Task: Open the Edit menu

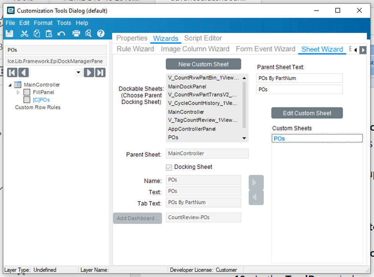Action: coord(24,23)
